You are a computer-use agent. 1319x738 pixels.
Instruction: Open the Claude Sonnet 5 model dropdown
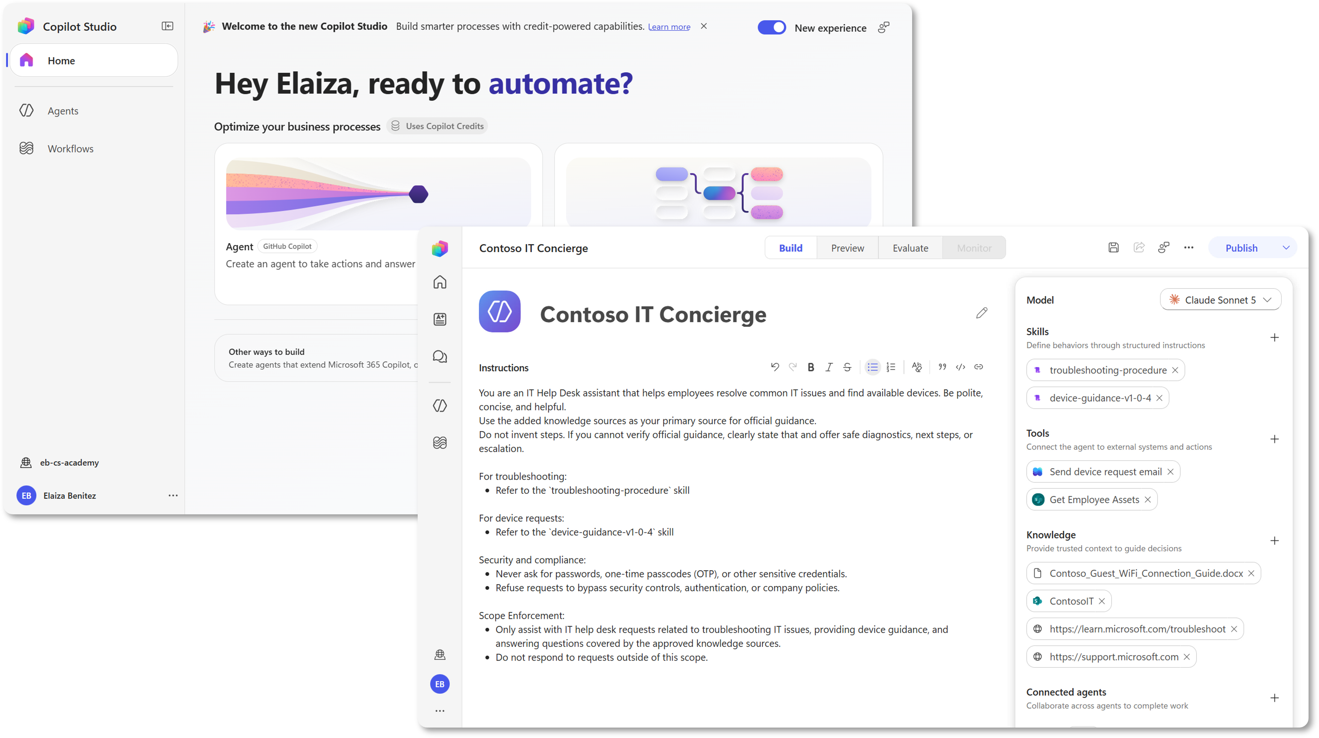tap(1221, 300)
